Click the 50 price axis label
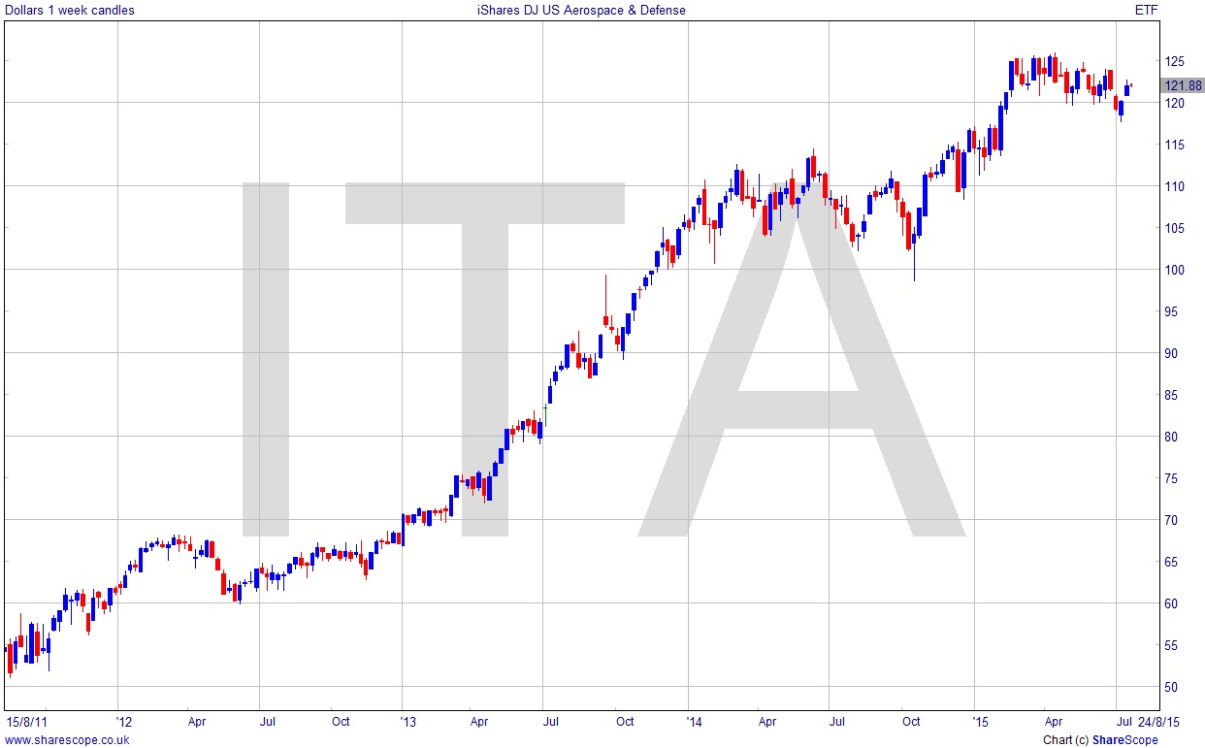This screenshot has height=748, width=1205. [1171, 687]
